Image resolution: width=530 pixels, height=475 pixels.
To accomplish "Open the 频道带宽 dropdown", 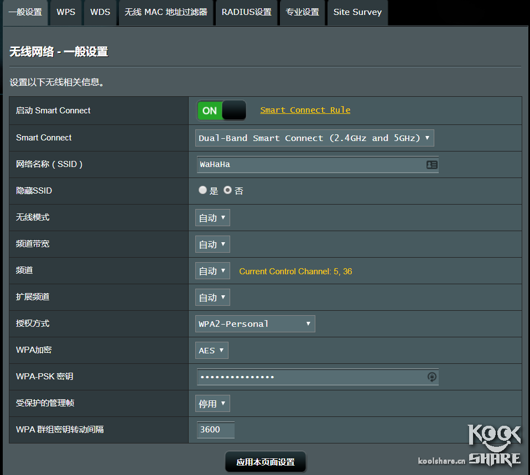I will (x=212, y=244).
